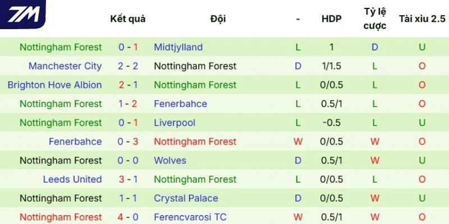This screenshot has height=224, width=449.
Task: Open the Wolves team link
Action: 170,161
